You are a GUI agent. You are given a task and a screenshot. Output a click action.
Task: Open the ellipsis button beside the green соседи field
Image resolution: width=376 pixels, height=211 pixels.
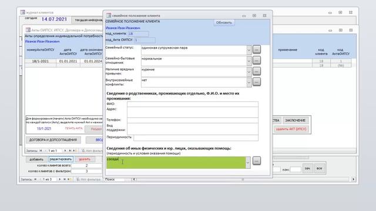pyautogui.click(x=257, y=161)
